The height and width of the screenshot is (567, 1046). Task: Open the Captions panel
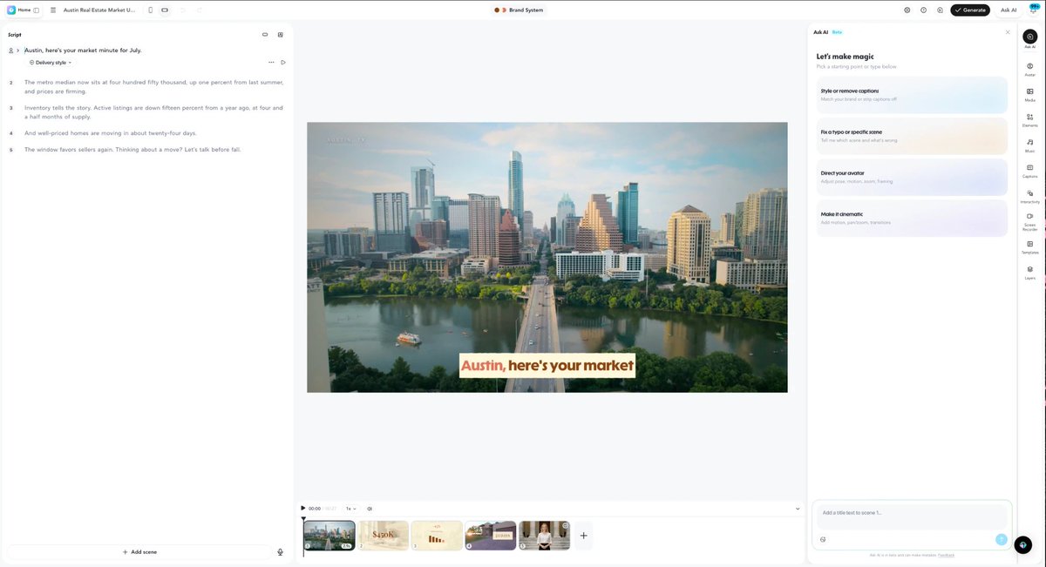(x=1029, y=170)
